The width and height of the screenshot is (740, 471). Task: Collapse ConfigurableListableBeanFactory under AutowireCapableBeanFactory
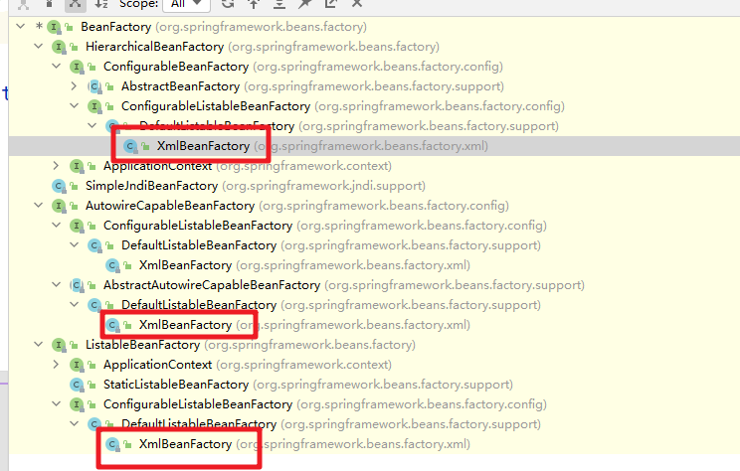56,225
